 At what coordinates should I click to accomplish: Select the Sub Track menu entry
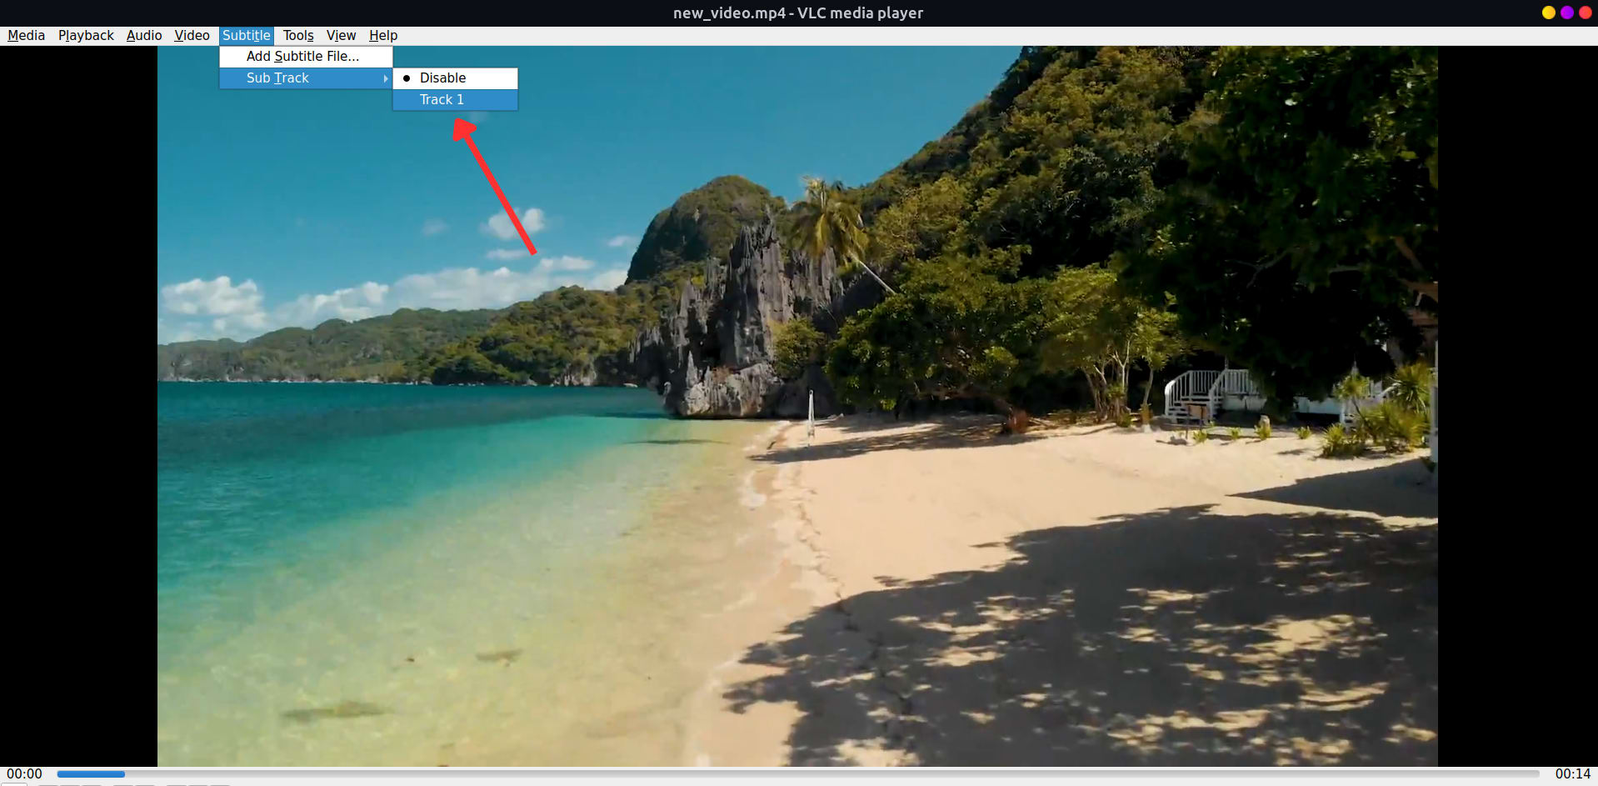277,78
